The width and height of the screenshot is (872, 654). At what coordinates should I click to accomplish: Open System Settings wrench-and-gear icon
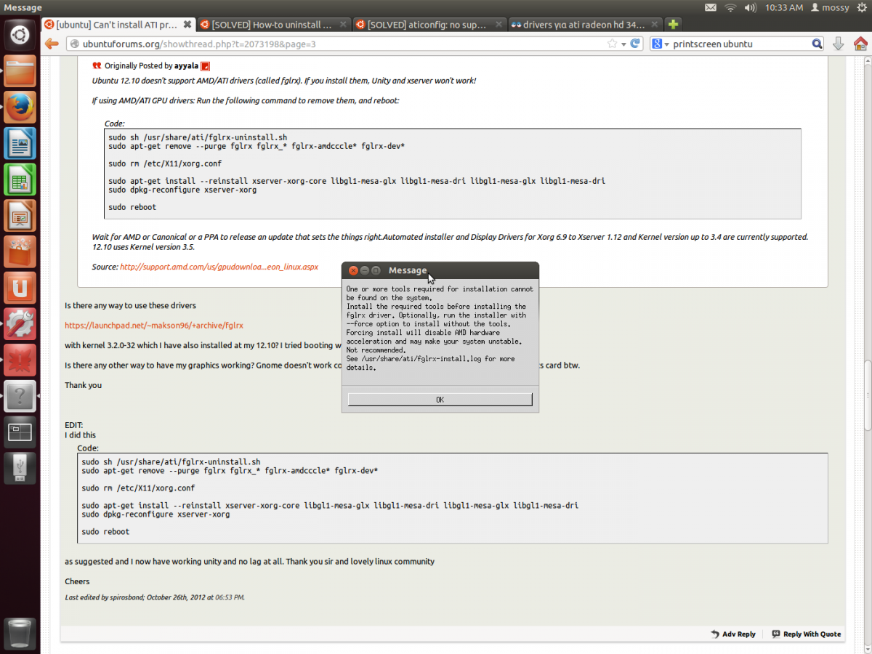[20, 324]
